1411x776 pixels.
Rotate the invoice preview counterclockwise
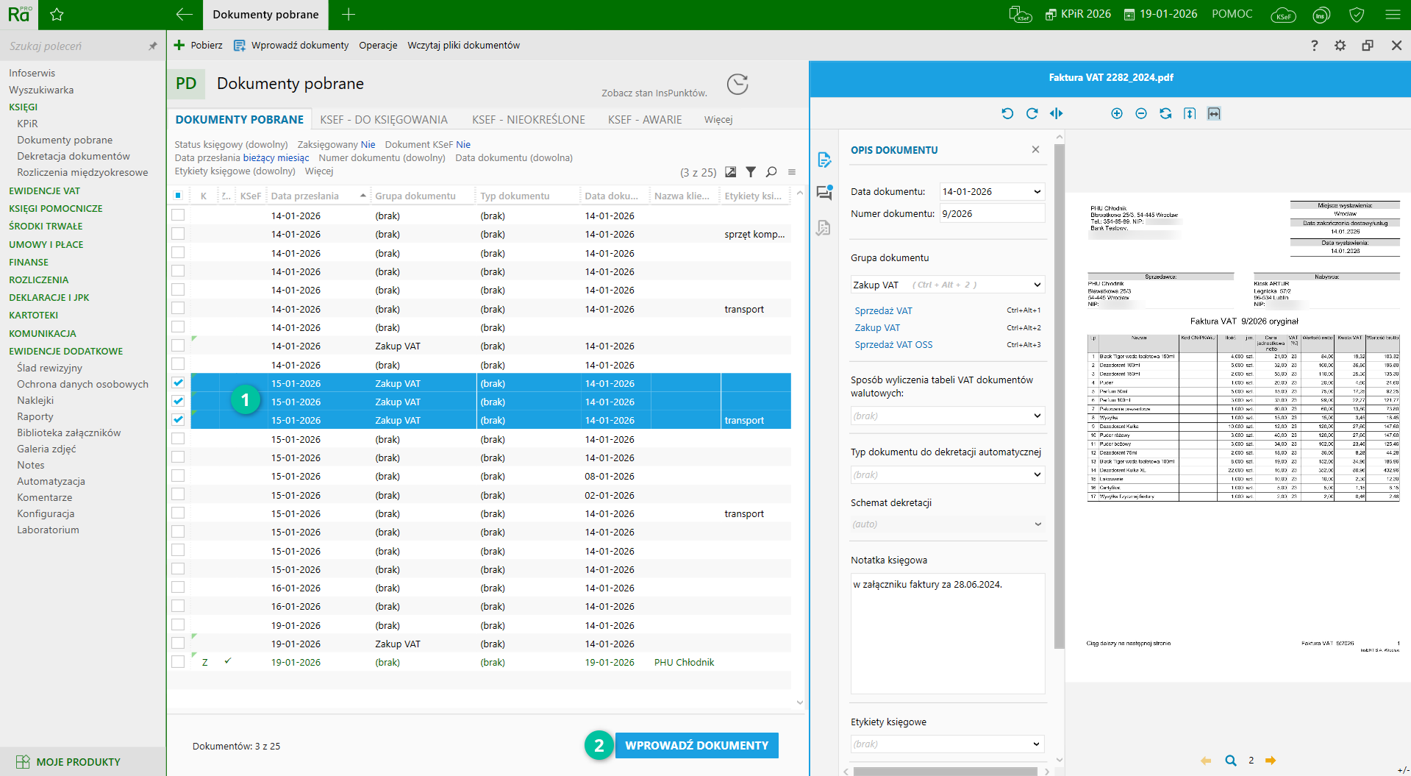pyautogui.click(x=1007, y=113)
